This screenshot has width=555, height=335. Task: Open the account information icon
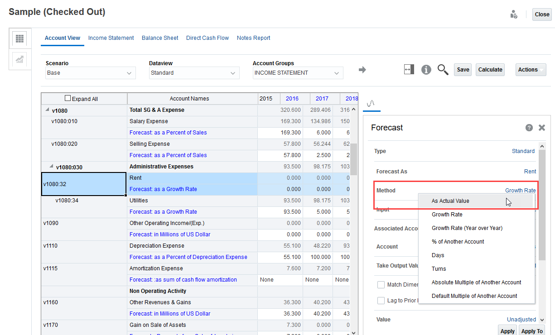coord(426,70)
